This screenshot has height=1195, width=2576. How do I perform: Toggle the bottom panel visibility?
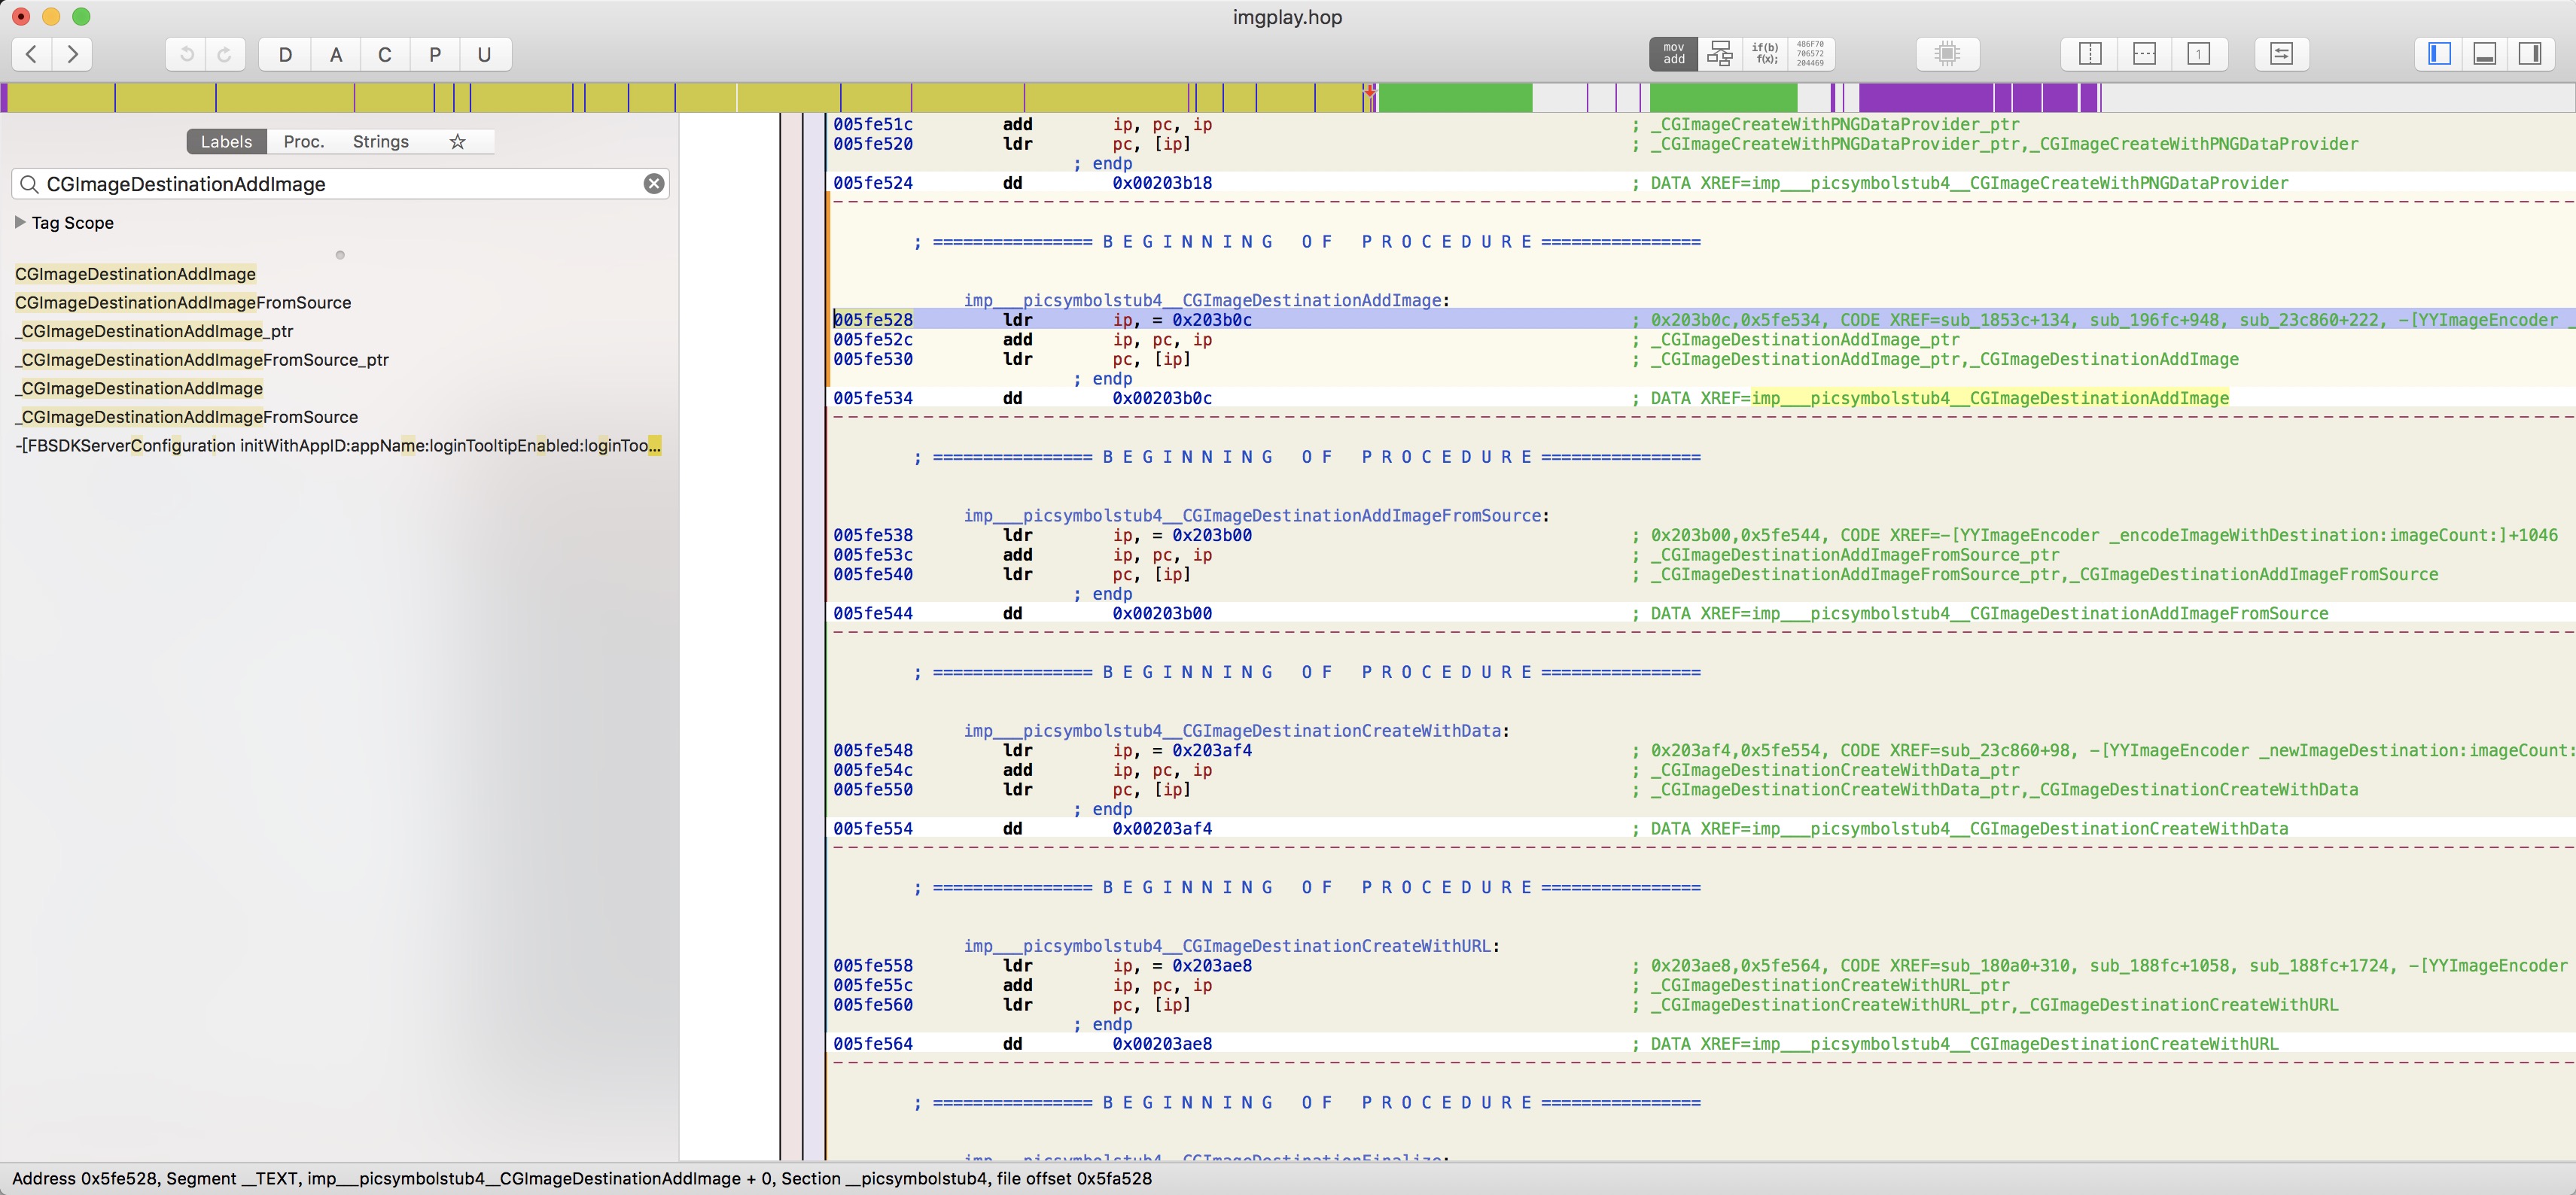pos(2485,54)
